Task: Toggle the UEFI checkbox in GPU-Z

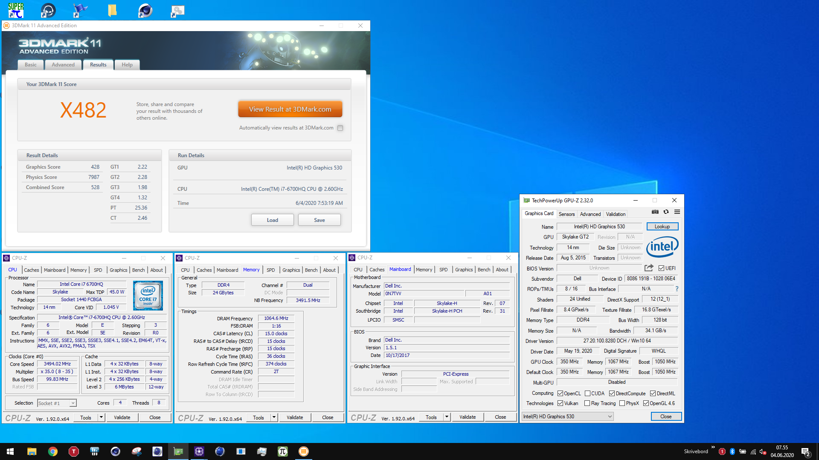Action: tap(661, 268)
